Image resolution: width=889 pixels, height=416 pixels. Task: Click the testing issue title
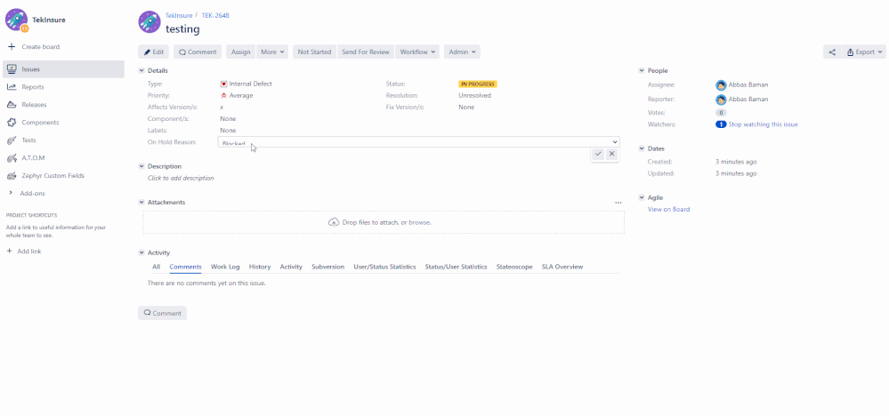click(x=182, y=28)
